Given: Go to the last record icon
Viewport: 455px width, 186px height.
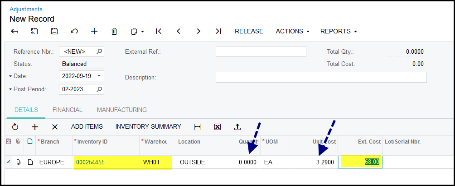Looking at the screenshot, I should (218, 31).
